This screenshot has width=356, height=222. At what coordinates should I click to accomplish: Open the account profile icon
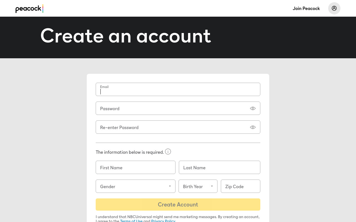click(334, 8)
